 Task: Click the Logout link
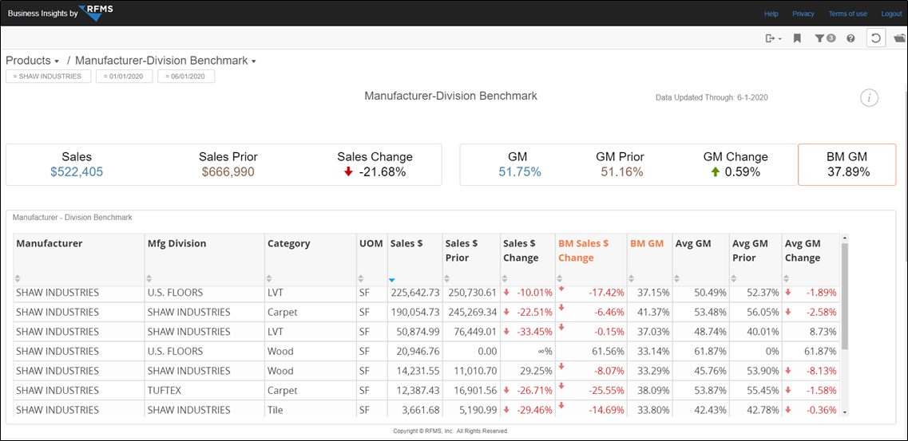point(891,14)
